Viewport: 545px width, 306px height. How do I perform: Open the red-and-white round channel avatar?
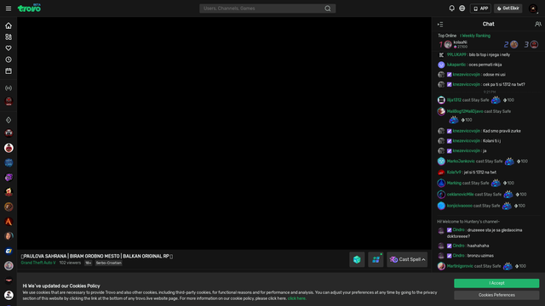tap(9, 148)
